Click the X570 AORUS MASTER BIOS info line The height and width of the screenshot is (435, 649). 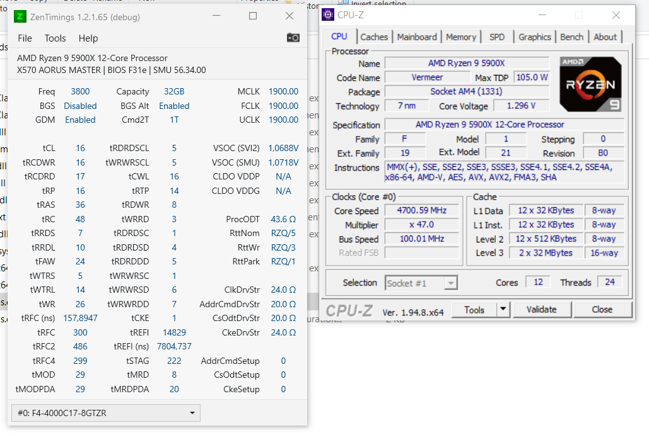pos(112,70)
